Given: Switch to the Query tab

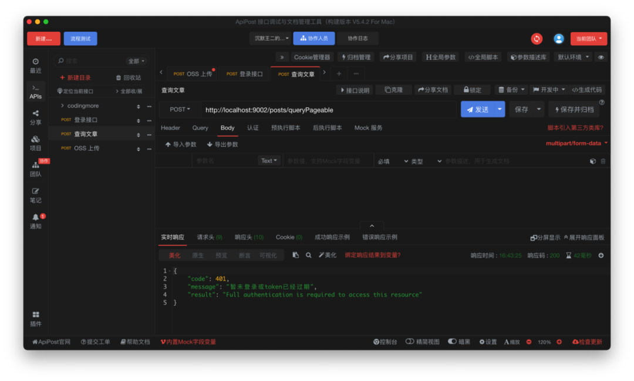Looking at the screenshot, I should [x=200, y=128].
